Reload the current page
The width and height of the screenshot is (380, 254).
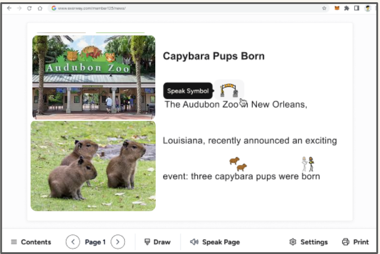(x=29, y=8)
